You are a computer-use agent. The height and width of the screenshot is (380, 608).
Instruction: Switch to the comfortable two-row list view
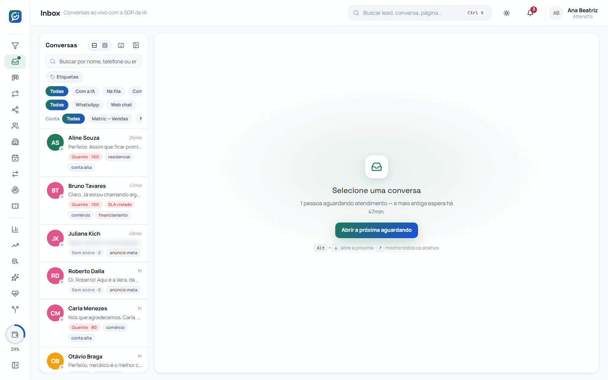pyautogui.click(x=94, y=45)
